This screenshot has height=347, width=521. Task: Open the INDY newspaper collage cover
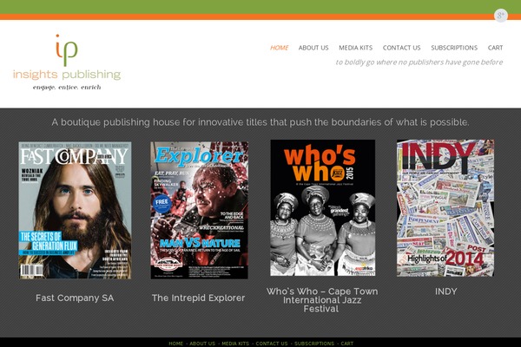(445, 208)
